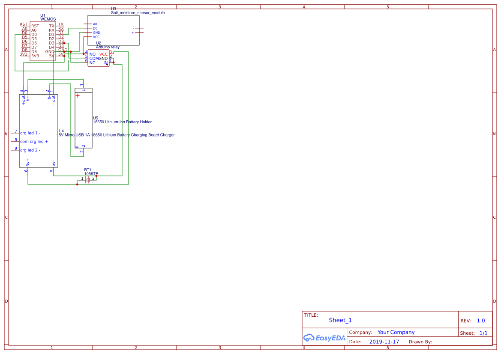Click the crg led 1 - pin name

tap(30, 133)
